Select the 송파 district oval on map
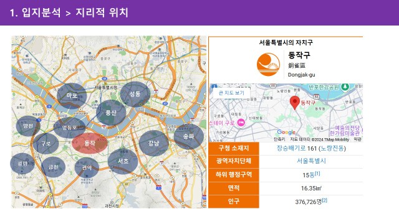 tap(188, 137)
